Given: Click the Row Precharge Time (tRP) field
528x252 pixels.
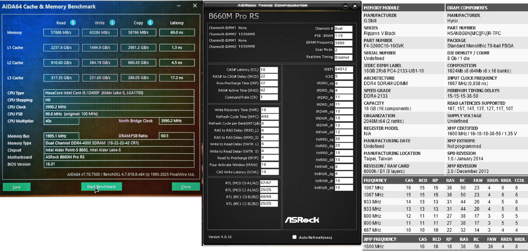Looking at the screenshot, I should click(269, 83).
